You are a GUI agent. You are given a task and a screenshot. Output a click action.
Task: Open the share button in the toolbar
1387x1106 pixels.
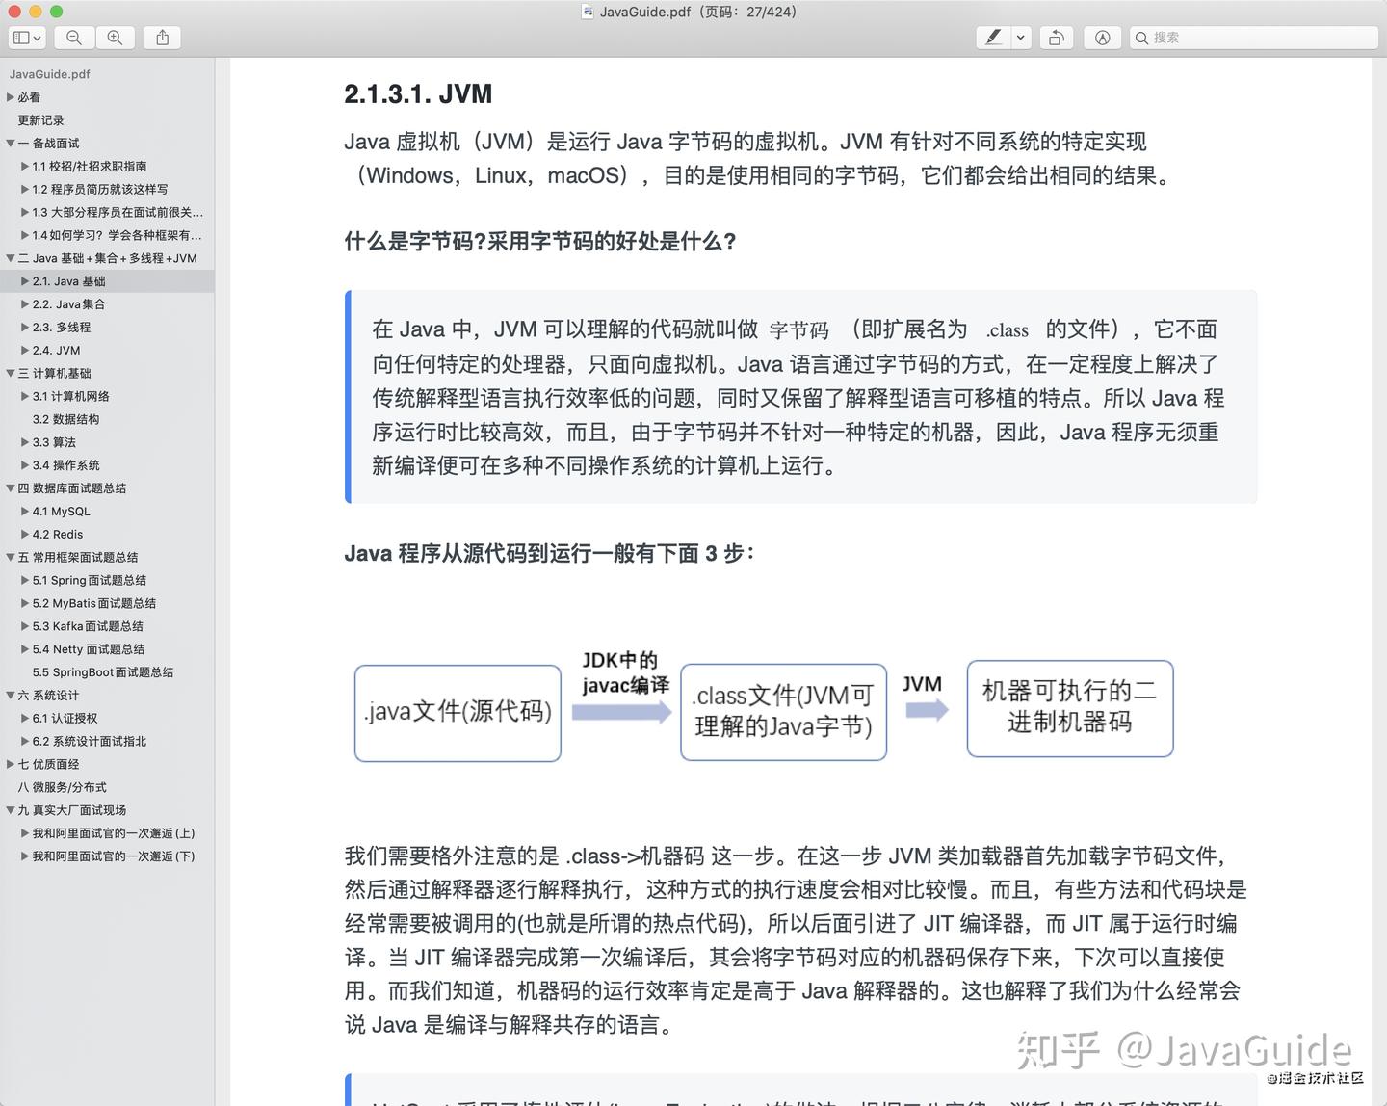pos(162,38)
